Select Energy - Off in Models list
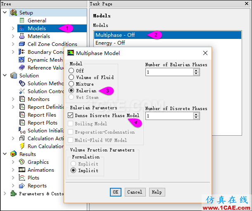This screenshot has width=252, height=211. pyautogui.click(x=168, y=43)
